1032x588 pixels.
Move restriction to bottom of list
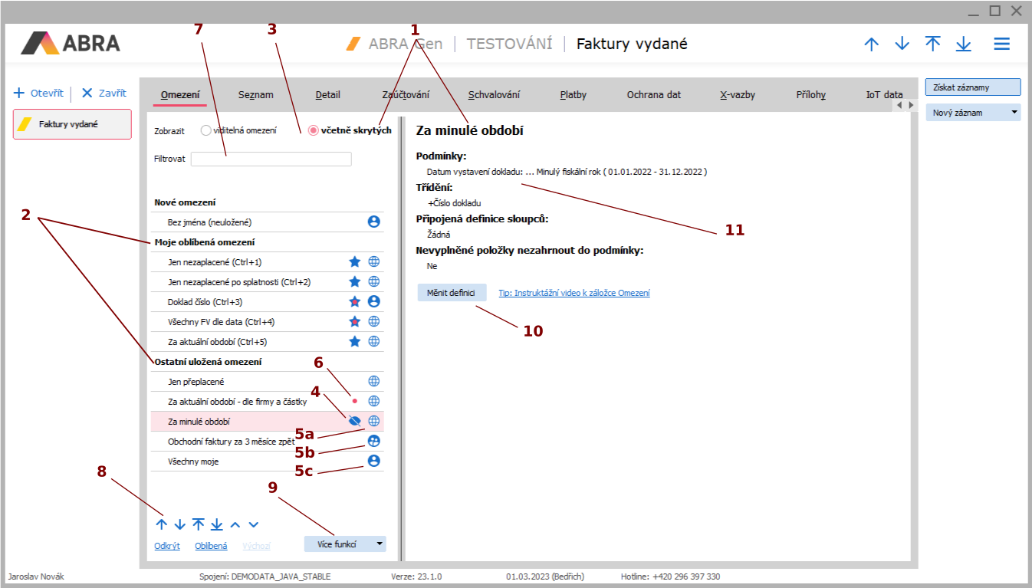(x=217, y=524)
